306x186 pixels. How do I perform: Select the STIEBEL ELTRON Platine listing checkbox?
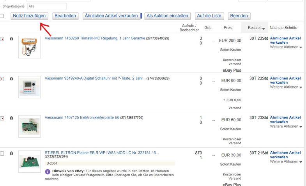coord(2,154)
